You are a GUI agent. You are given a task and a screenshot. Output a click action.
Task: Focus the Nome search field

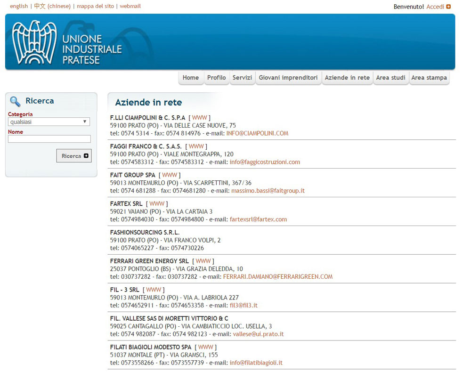(x=49, y=139)
